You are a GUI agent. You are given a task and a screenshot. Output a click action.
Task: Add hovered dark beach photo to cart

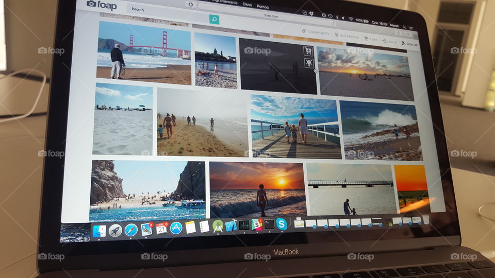click(308, 50)
